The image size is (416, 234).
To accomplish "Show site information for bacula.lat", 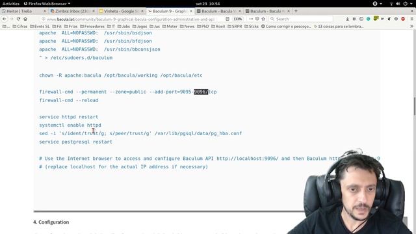I will (x=44, y=19).
